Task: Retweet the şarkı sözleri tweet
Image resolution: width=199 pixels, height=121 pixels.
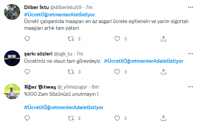Action: click(71, 72)
